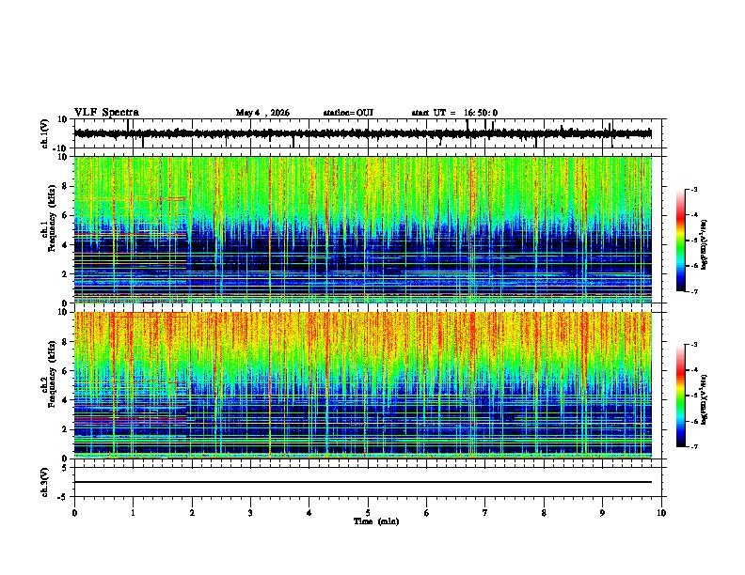745x575 pixels.
Task: Click the start UT 16:50:0 label
Action: [x=454, y=113]
